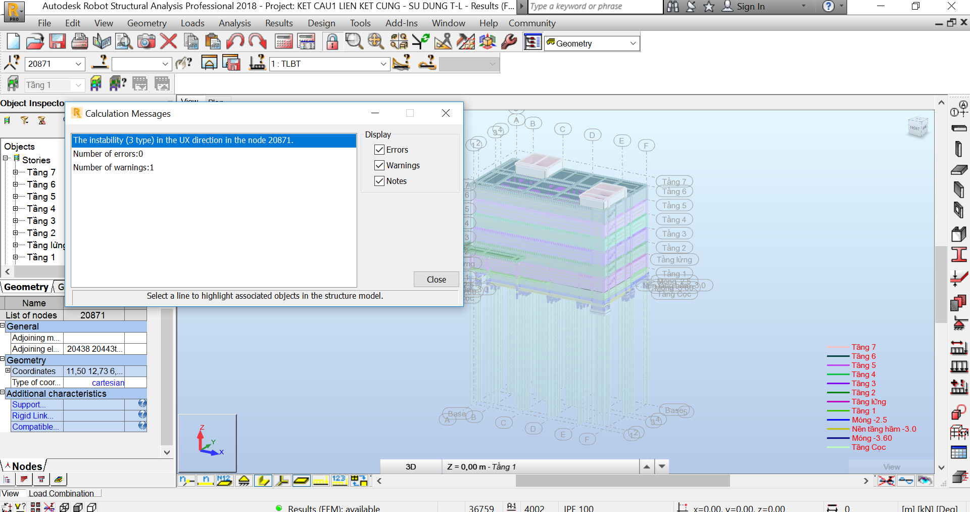Viewport: 970px width, 512px height.
Task: Expand the Coordinates property row
Action: tap(8, 370)
